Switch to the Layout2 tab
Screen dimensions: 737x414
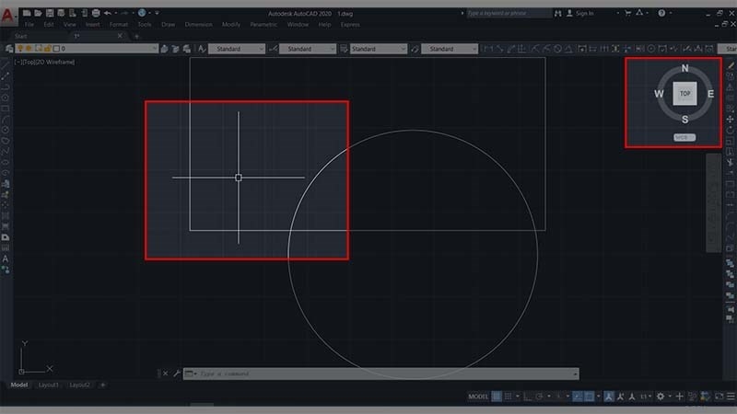click(x=79, y=385)
